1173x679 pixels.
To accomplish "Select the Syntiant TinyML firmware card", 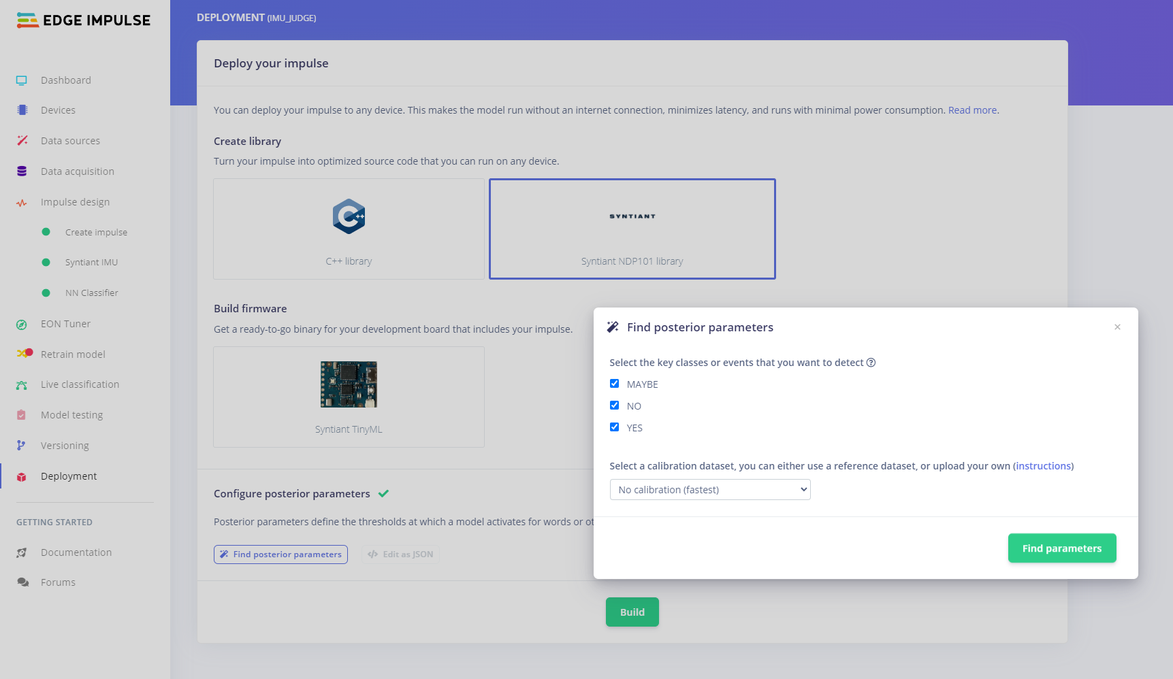I will [349, 397].
